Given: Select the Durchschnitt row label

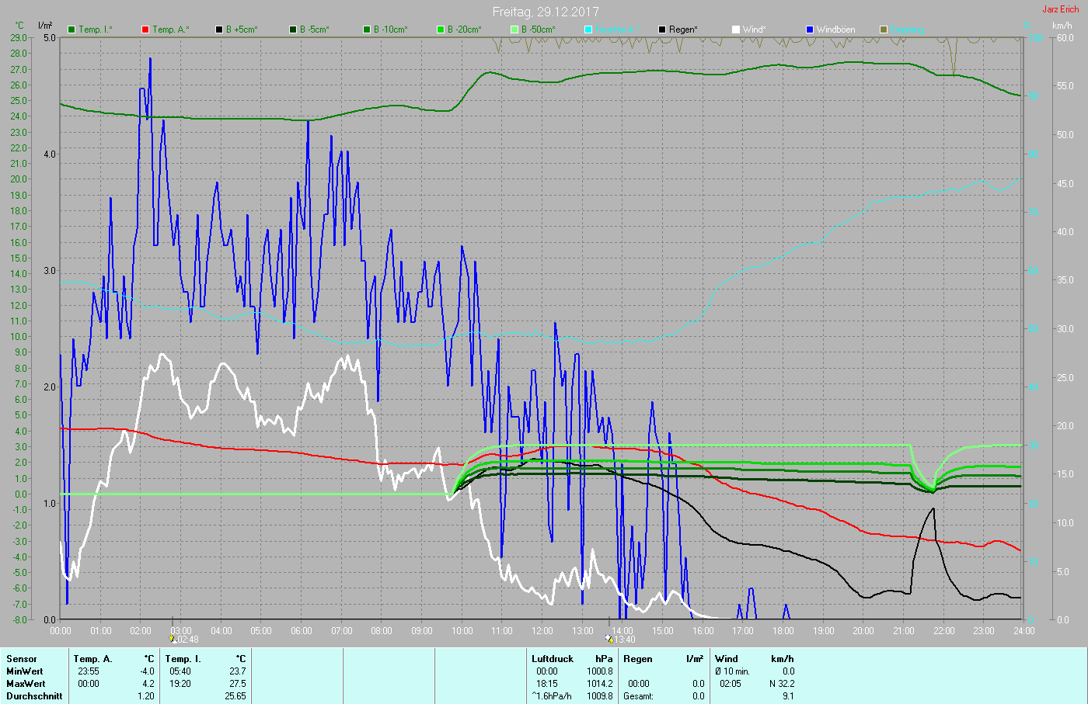Looking at the screenshot, I should pos(34,696).
